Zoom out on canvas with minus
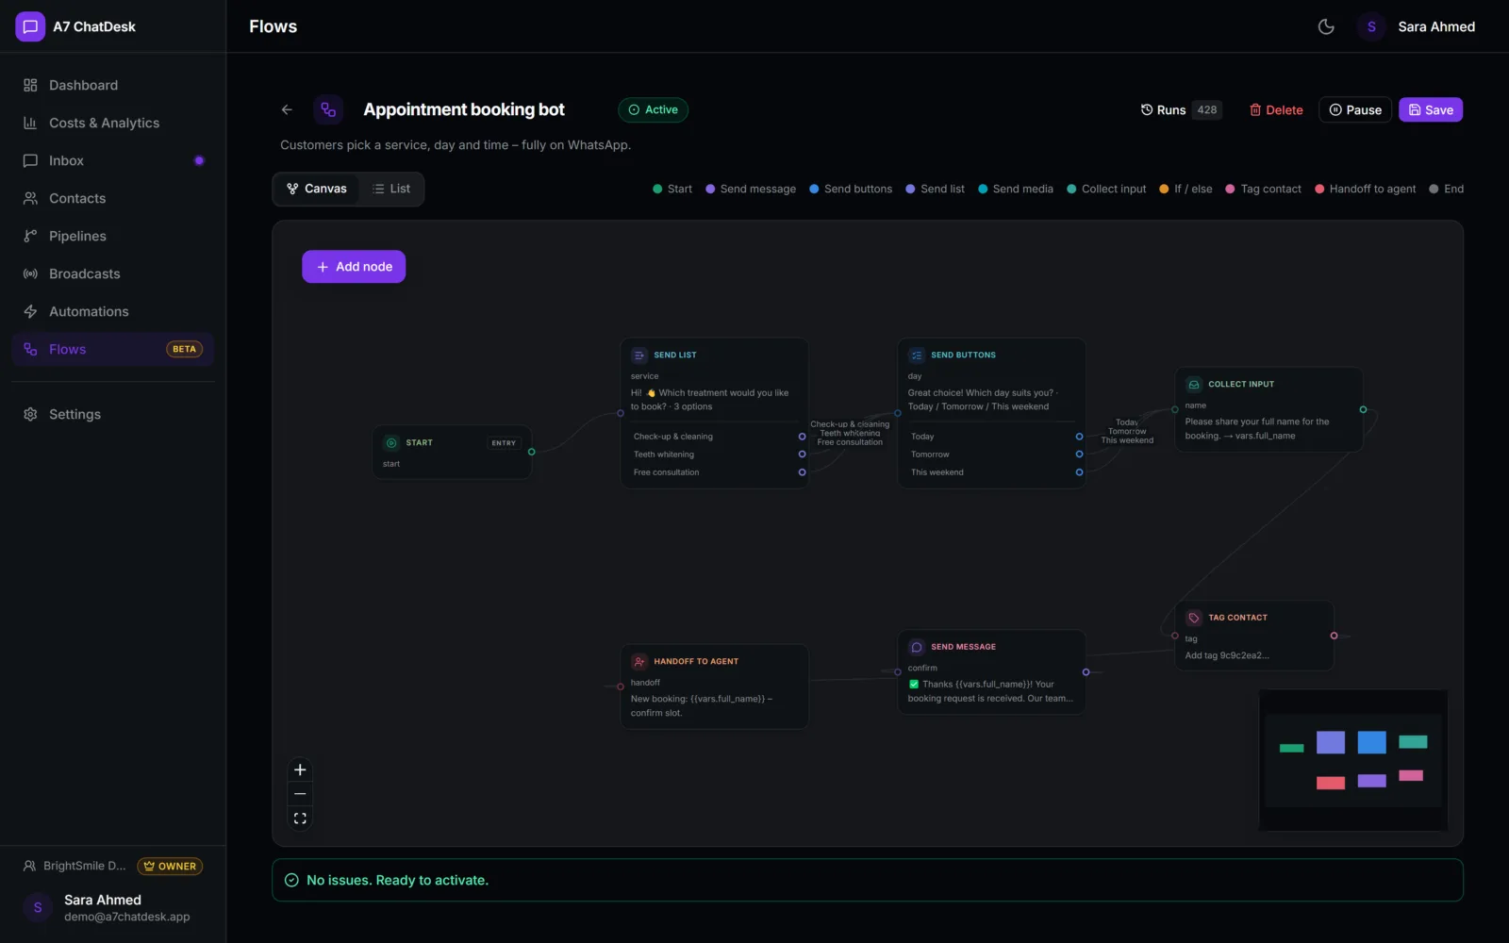Screen dimensions: 1509x943 pos(300,794)
